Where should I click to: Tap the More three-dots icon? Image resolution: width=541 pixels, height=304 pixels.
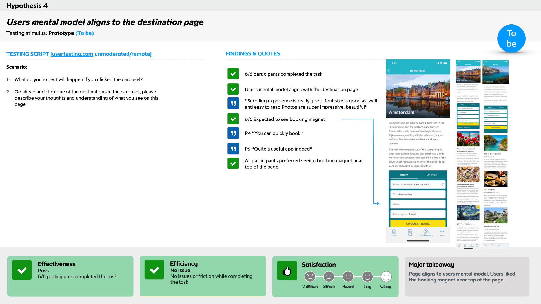pos(442,231)
